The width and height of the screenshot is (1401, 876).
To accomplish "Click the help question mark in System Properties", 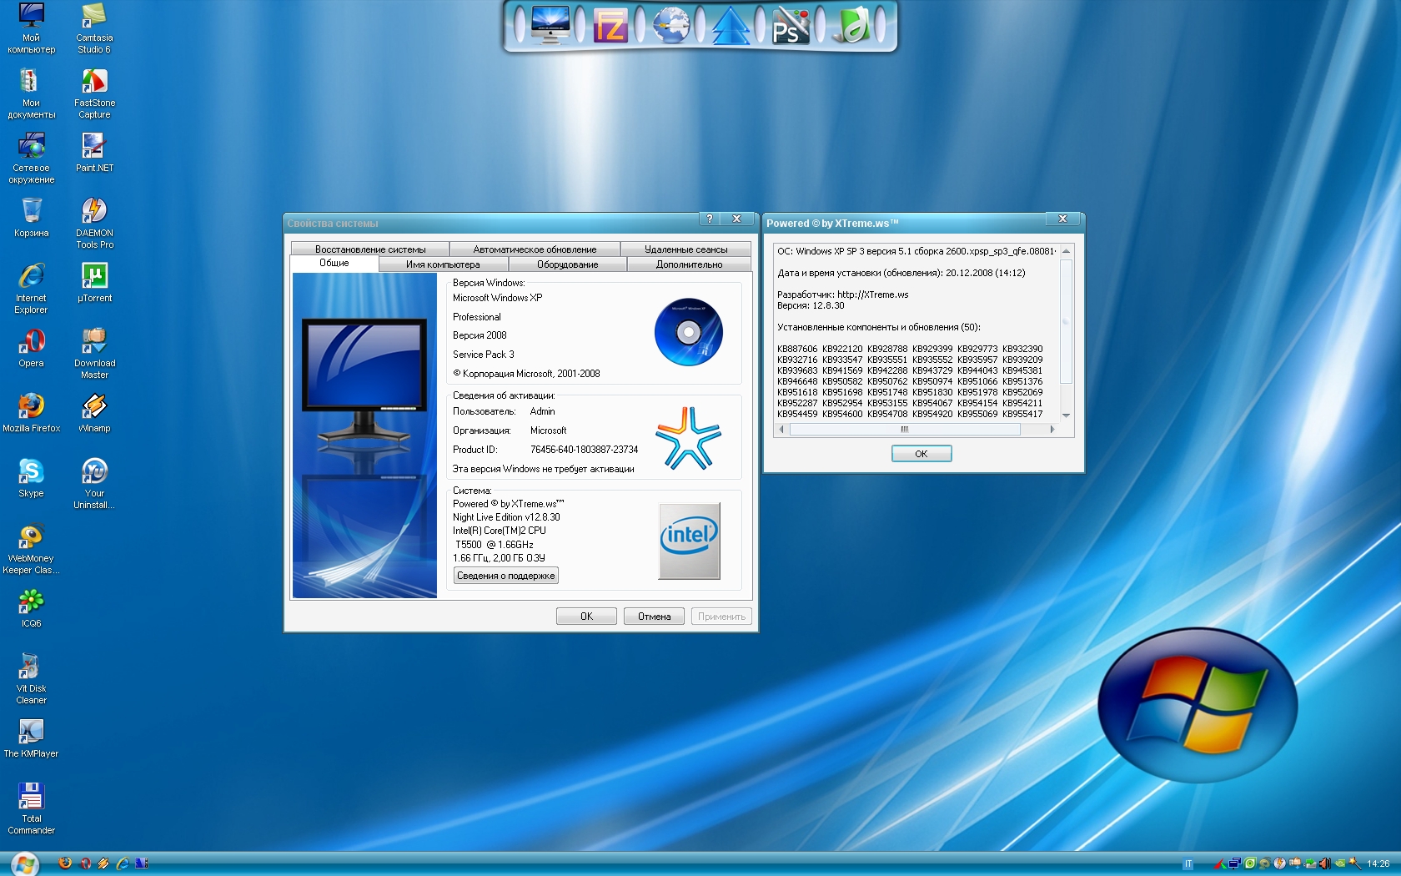I will coord(710,219).
